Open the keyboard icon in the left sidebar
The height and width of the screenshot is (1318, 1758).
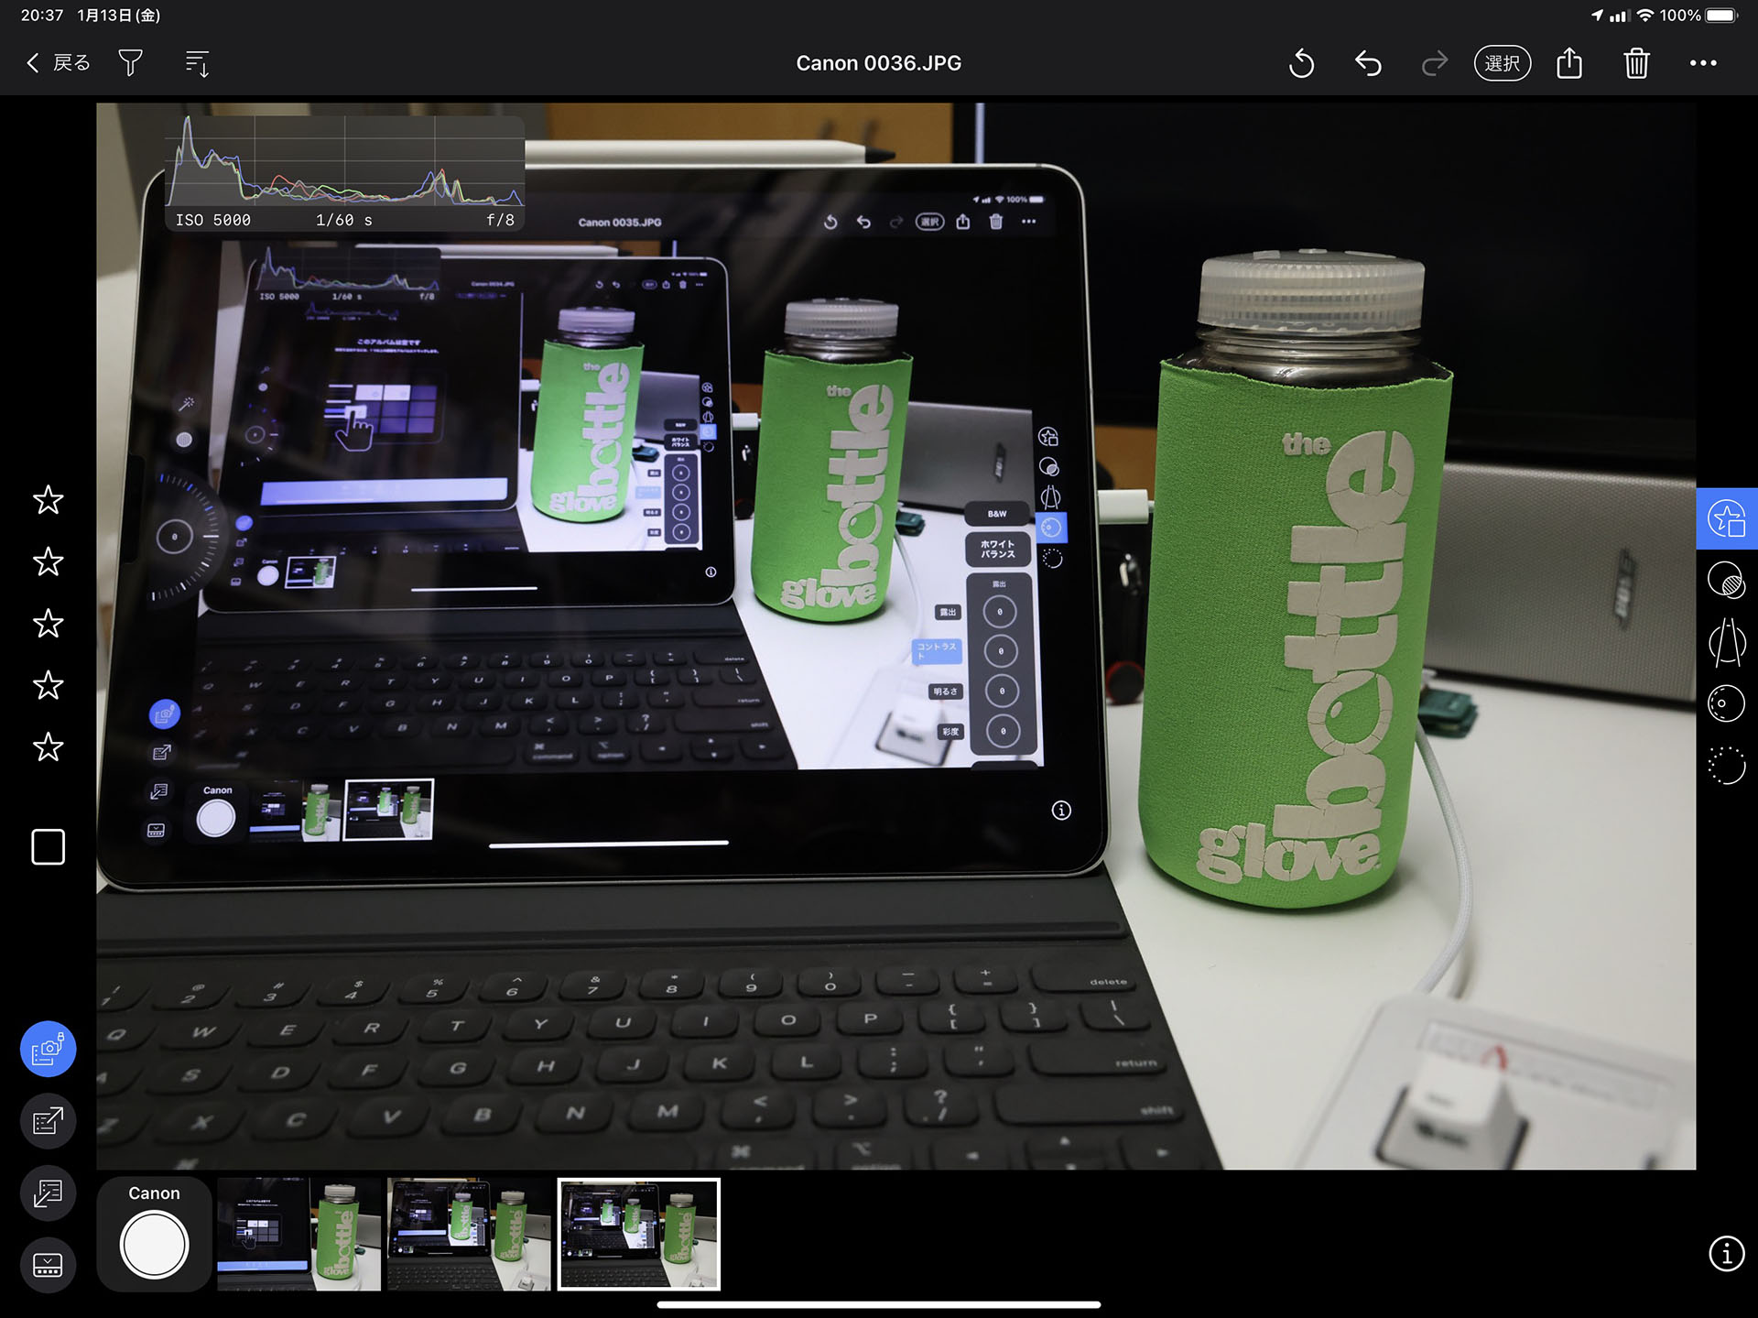[x=48, y=1265]
